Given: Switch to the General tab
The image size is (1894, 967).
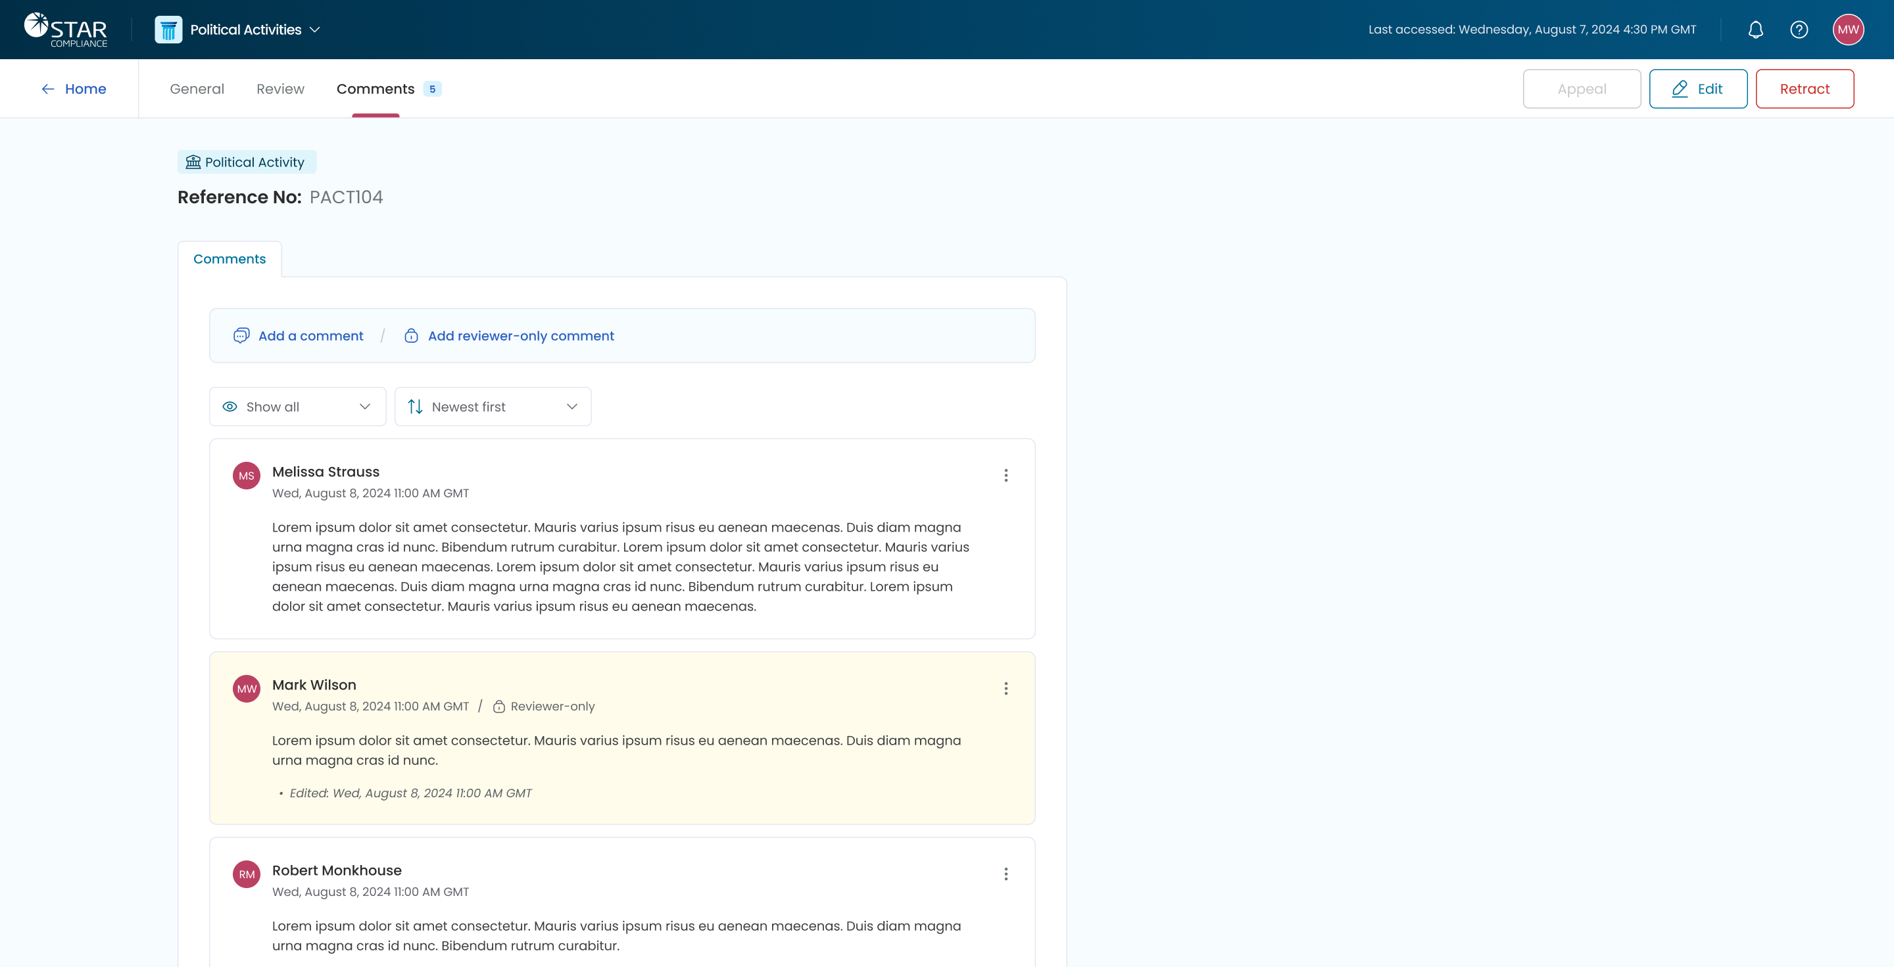Looking at the screenshot, I should pos(197,89).
